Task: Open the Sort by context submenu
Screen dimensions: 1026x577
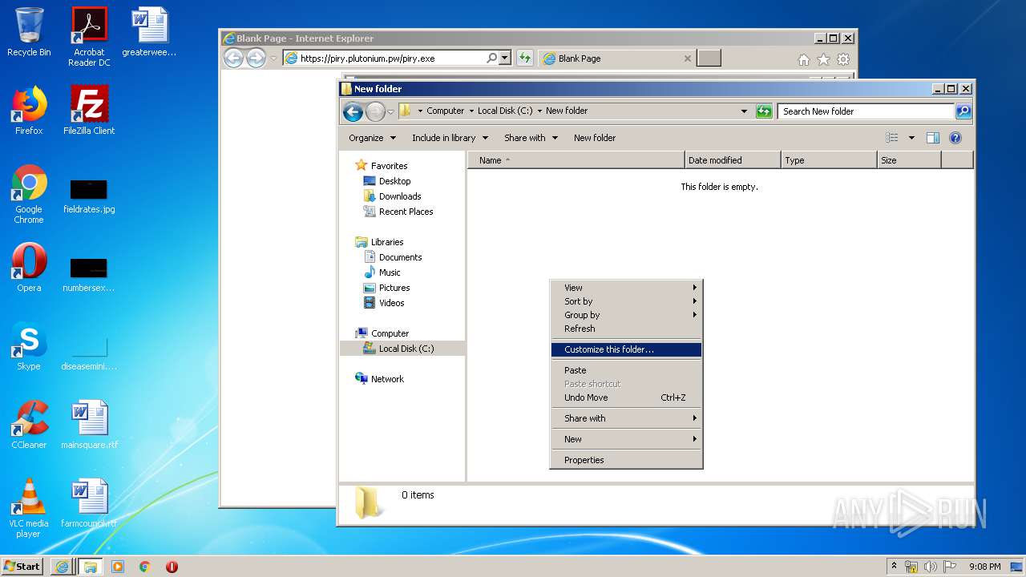Action: tap(626, 301)
